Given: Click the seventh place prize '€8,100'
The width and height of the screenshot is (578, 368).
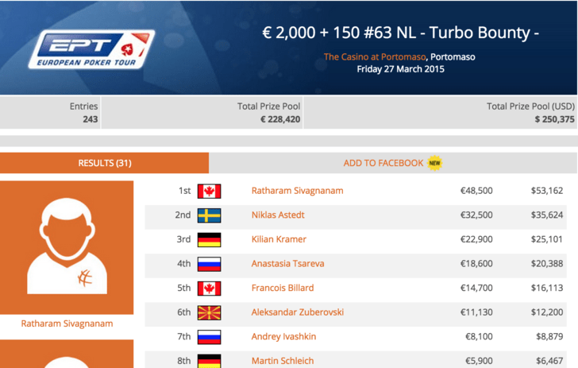Looking at the screenshot, I should tap(479, 337).
